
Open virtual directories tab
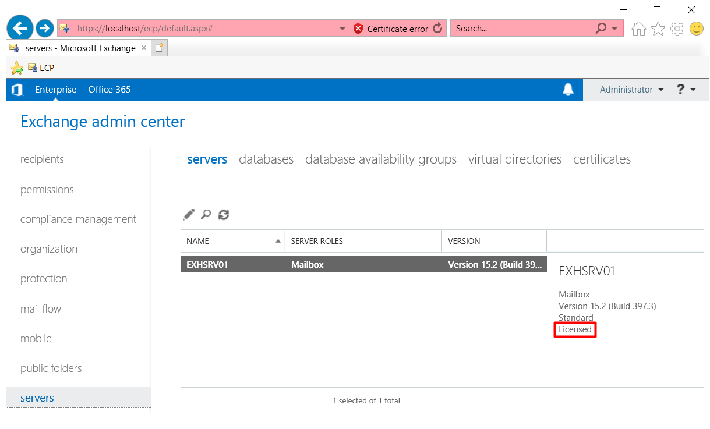click(515, 159)
